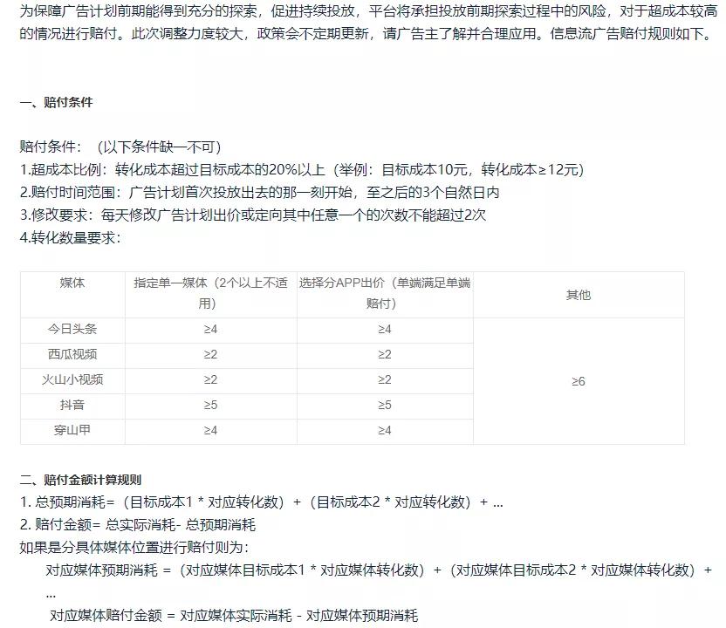Click the "媒体" table header cell
Viewport: 726px width, 628px height.
[72, 294]
